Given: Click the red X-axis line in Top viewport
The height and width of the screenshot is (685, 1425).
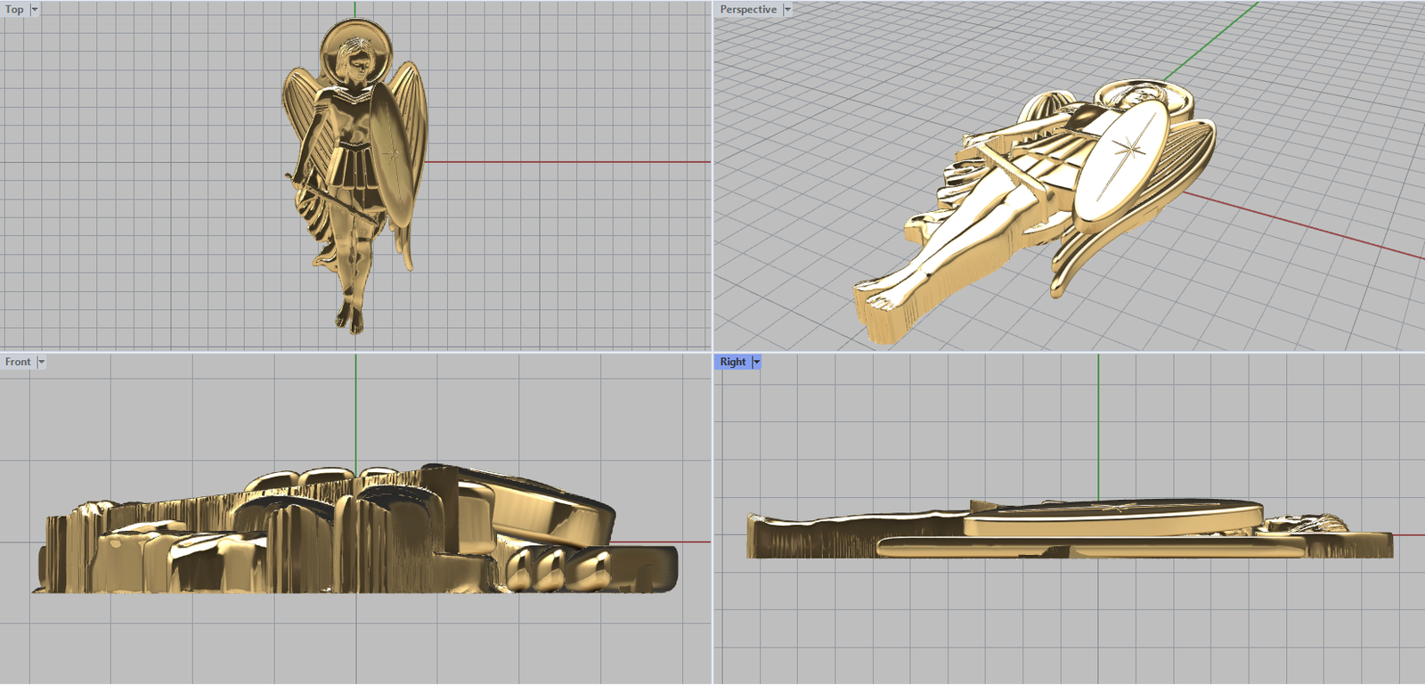Looking at the screenshot, I should click(570, 162).
